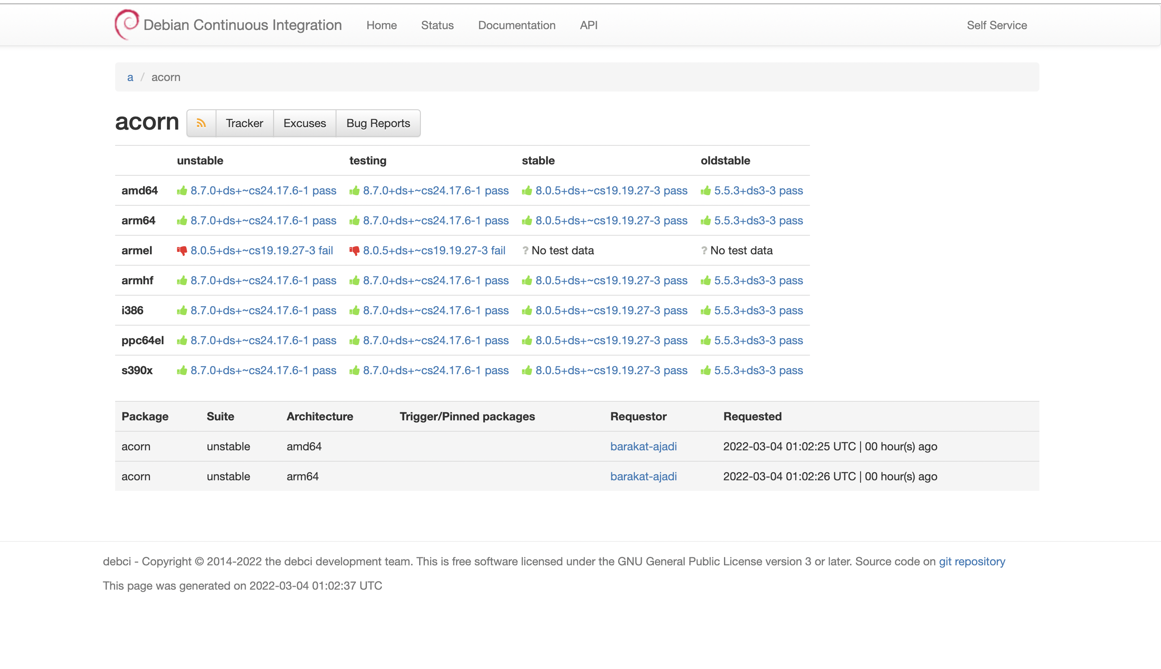Click the large 'acorn' page heading
The height and width of the screenshot is (669, 1161).
[147, 122]
